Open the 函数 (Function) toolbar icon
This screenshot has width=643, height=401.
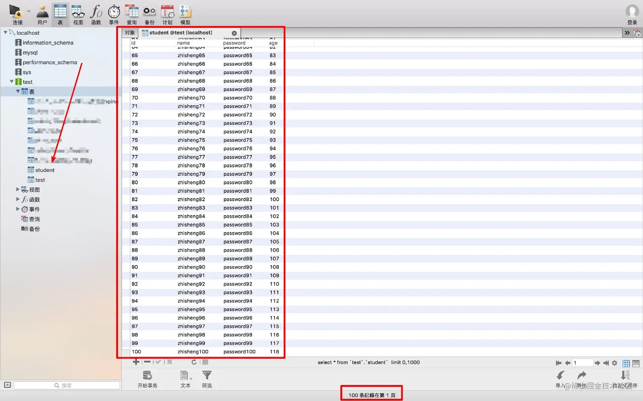click(x=96, y=14)
